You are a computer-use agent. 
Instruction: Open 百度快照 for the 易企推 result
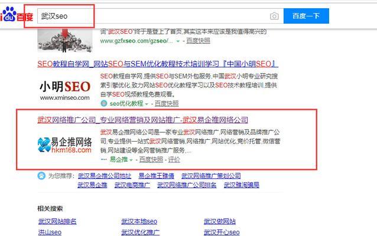tap(151, 160)
